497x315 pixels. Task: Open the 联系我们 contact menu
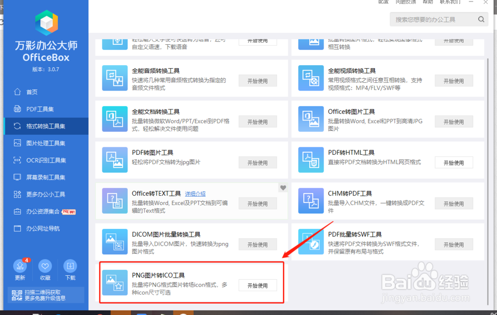pyautogui.click(x=450, y=2)
